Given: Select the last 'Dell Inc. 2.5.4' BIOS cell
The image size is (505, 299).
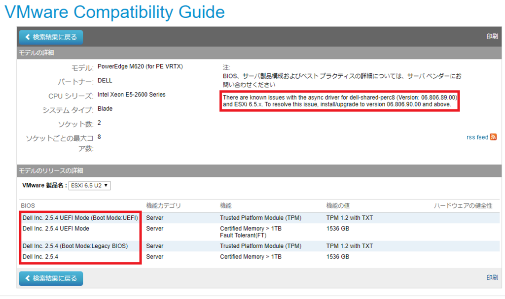Looking at the screenshot, I should click(40, 257).
